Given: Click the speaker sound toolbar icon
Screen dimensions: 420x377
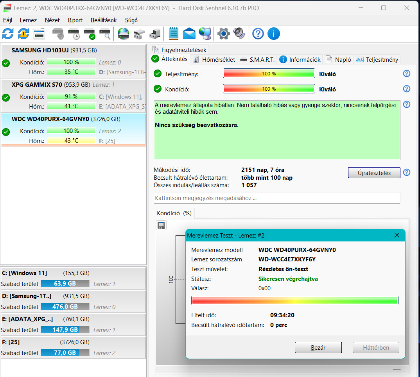Looking at the screenshot, I should tap(239, 34).
